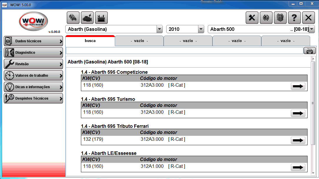The width and height of the screenshot is (319, 179).
Task: Click the Despistes Técnicos magnifier icon
Action: (9, 98)
